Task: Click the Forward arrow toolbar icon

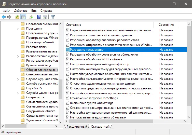Action: [x=9, y=17]
